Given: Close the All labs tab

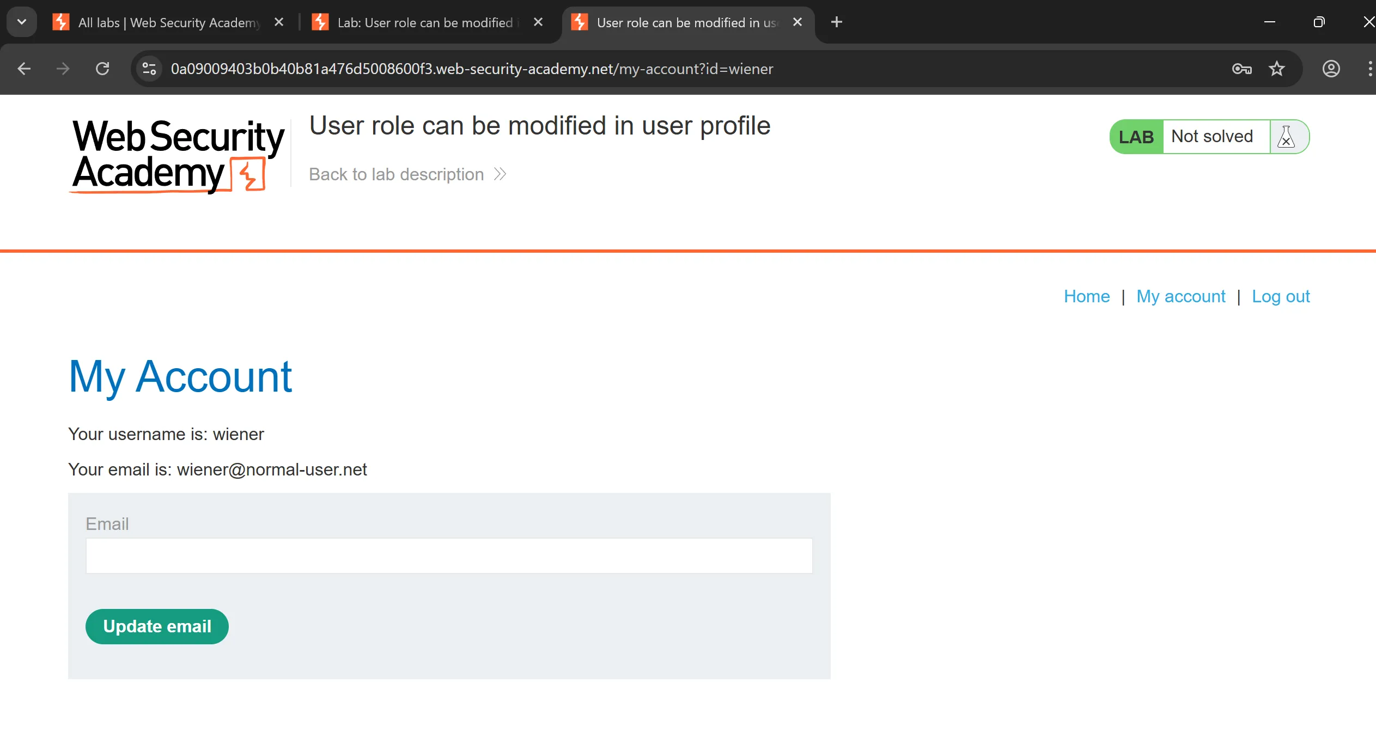Looking at the screenshot, I should click(279, 22).
